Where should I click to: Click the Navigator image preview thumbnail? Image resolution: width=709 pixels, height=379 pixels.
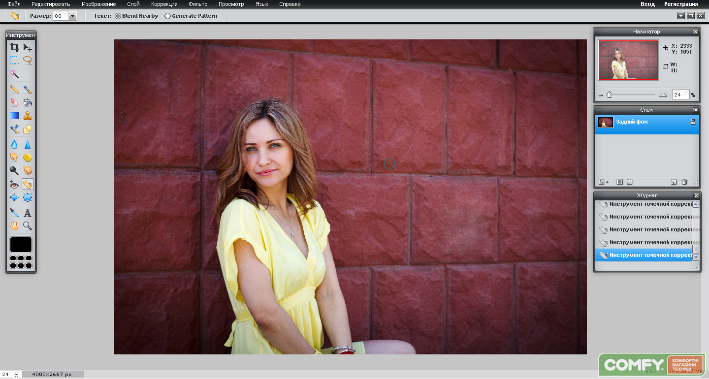tap(628, 60)
